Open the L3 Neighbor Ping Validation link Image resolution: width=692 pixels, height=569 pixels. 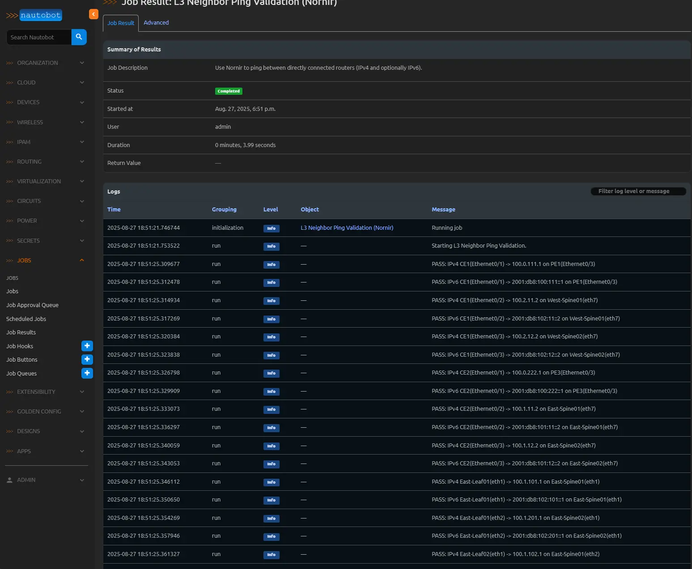click(347, 228)
